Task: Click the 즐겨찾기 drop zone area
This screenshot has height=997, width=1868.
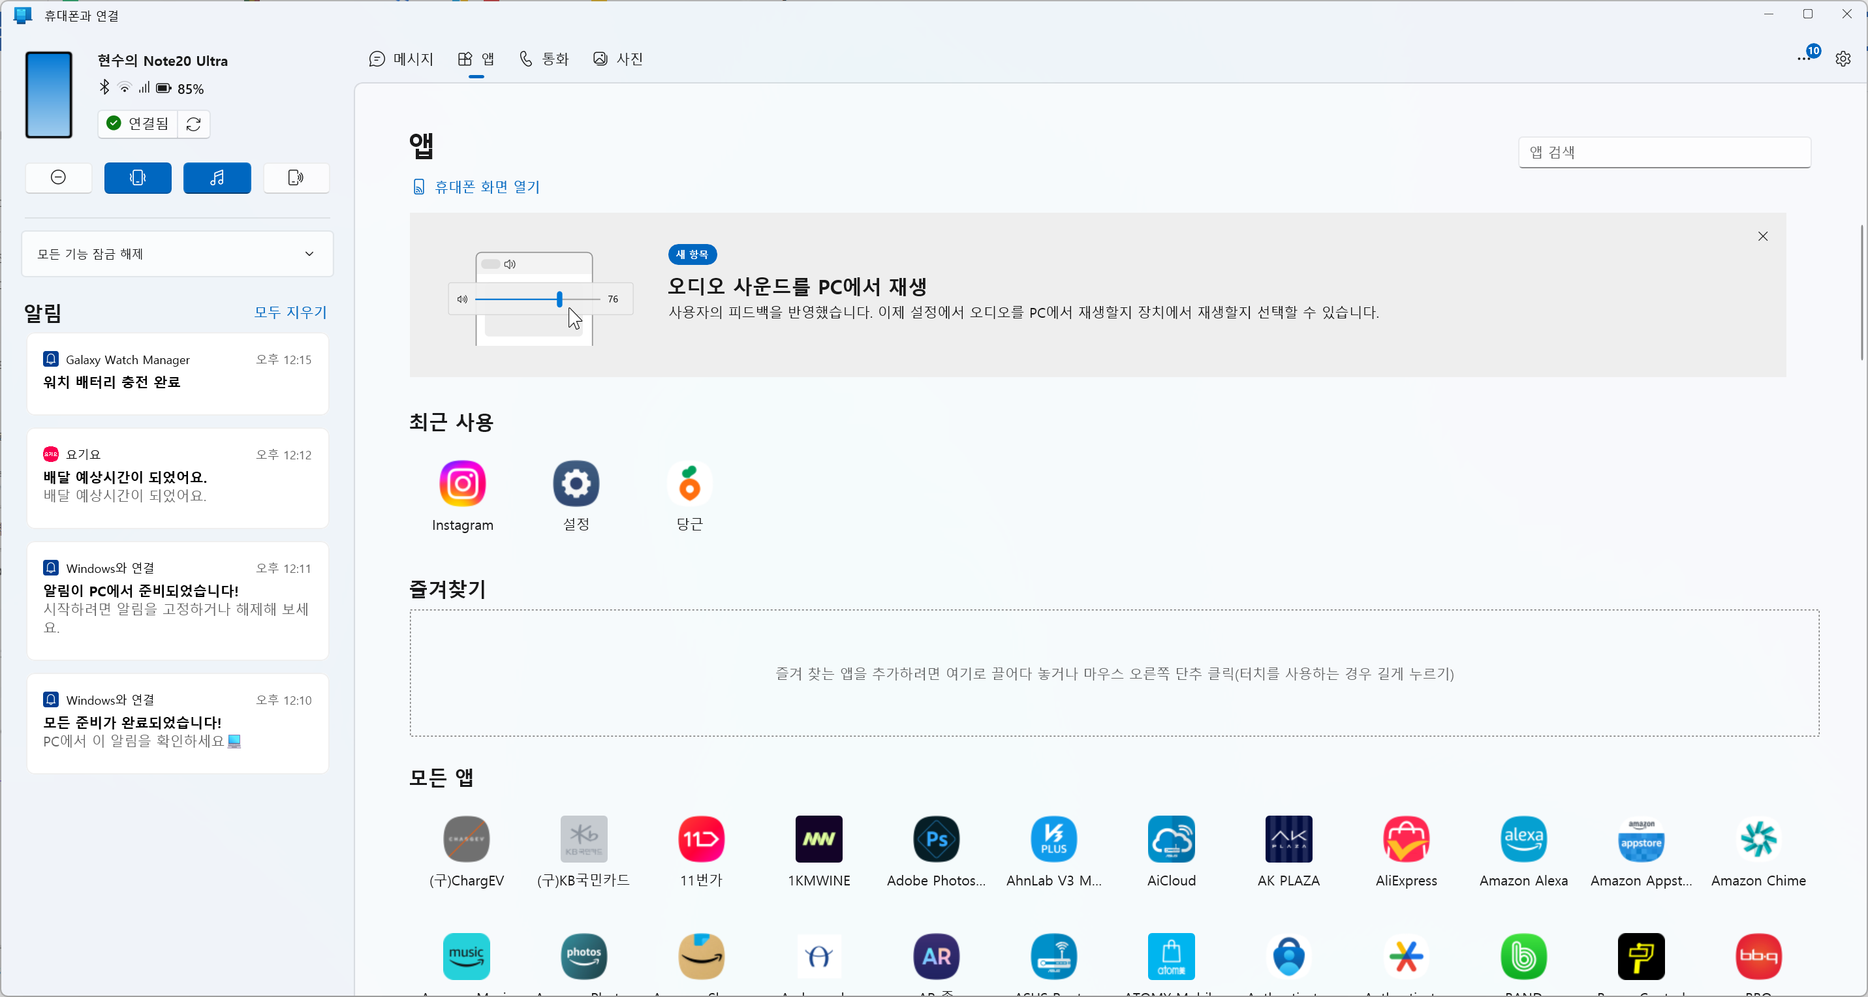Action: coord(1114,673)
